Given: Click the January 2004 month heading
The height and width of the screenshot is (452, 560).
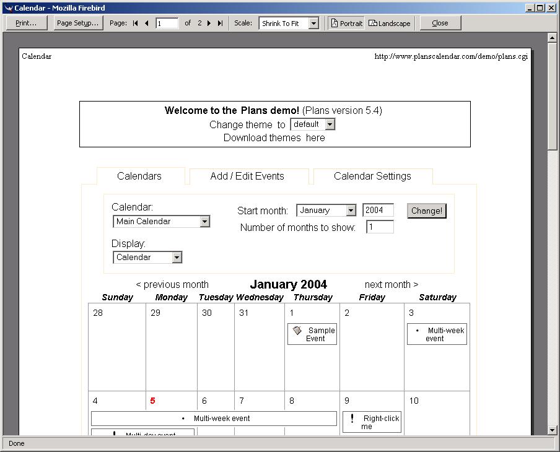Looking at the screenshot, I should (288, 285).
